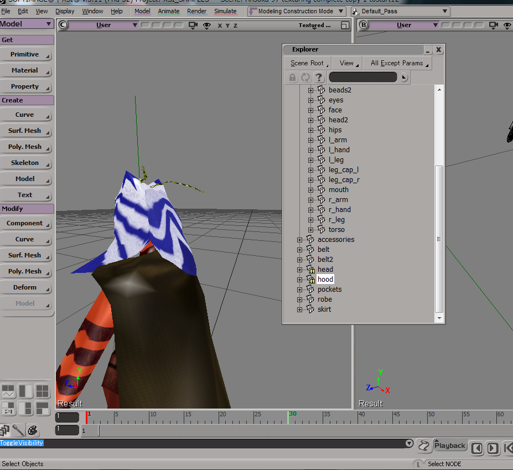Click frame 30 green marker on timeline

pyautogui.click(x=288, y=417)
